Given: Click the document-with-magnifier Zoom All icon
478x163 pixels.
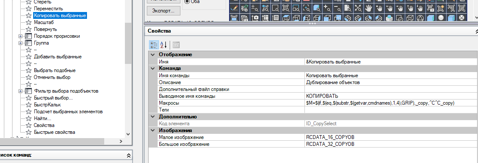Looking at the screenshot, I should [x=348, y=8].
